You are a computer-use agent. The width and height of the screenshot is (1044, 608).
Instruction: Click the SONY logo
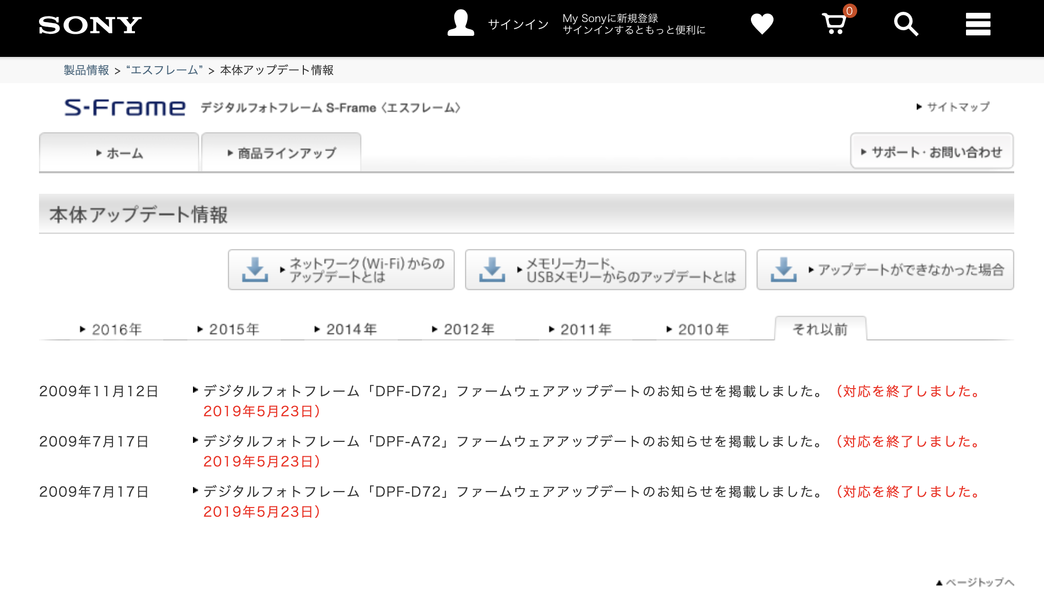[90, 25]
